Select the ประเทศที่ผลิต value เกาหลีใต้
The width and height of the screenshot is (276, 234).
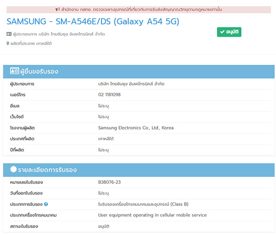point(106,139)
